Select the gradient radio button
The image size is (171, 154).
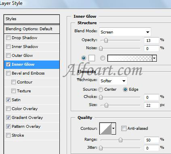103,58
